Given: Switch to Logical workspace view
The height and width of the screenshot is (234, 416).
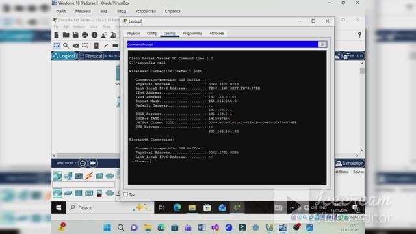Looking at the screenshot, I should (64, 56).
